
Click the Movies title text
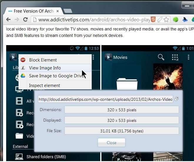pyautogui.click(x=120, y=57)
